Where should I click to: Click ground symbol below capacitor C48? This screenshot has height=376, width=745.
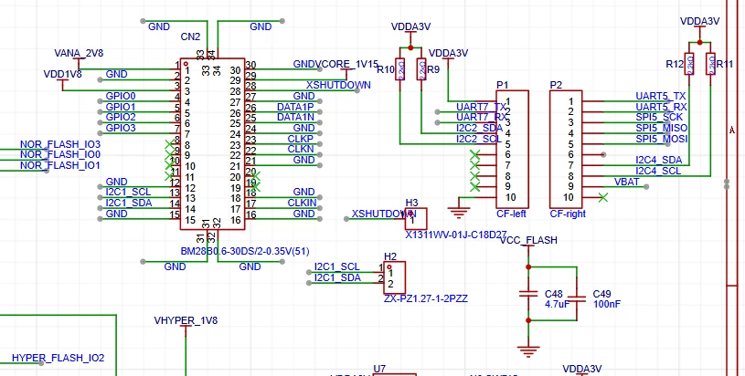528,350
